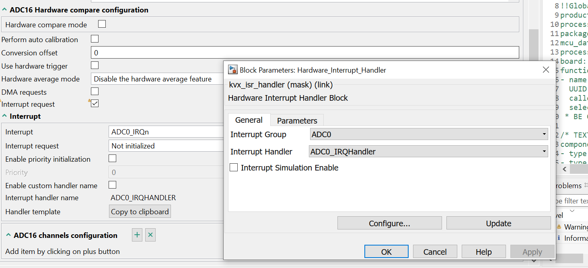Click the warning icon beside Interrupt request
Viewport: 588px width, 268px height.
coord(89,102)
